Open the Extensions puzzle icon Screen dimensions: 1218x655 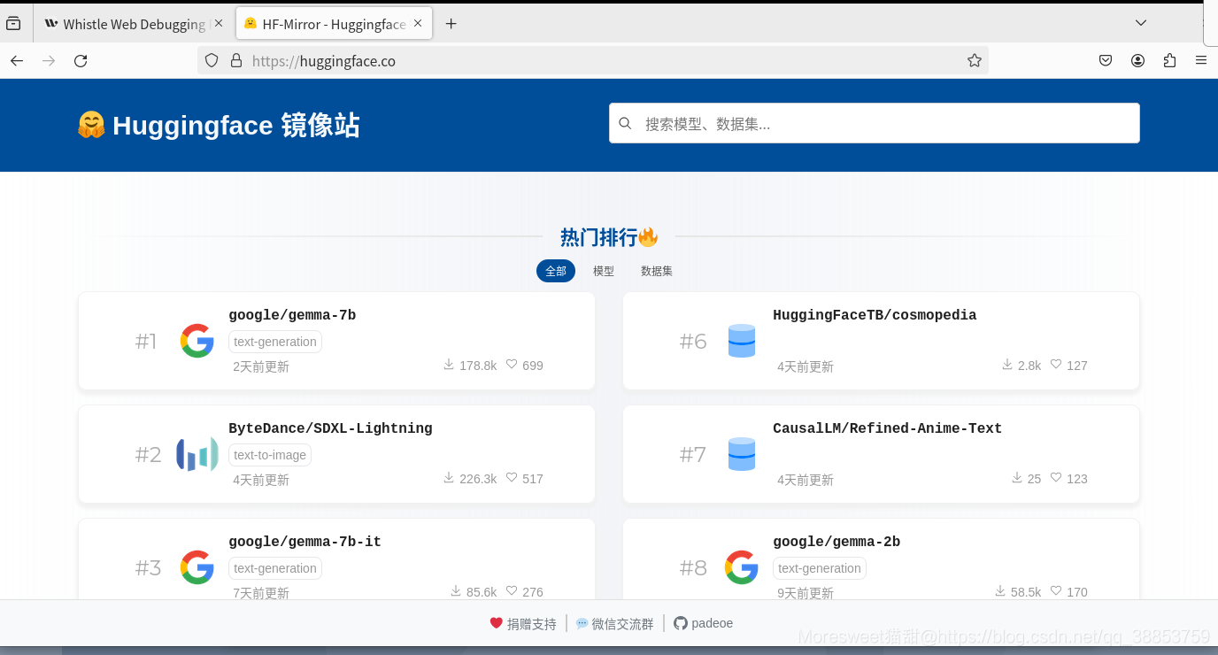click(1169, 61)
